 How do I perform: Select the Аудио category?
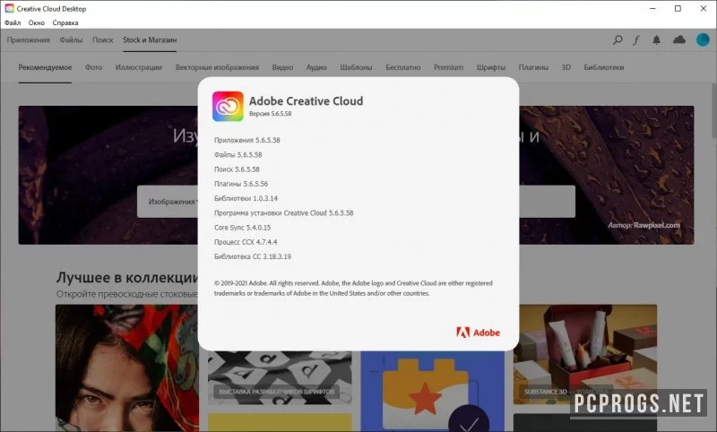(x=316, y=67)
